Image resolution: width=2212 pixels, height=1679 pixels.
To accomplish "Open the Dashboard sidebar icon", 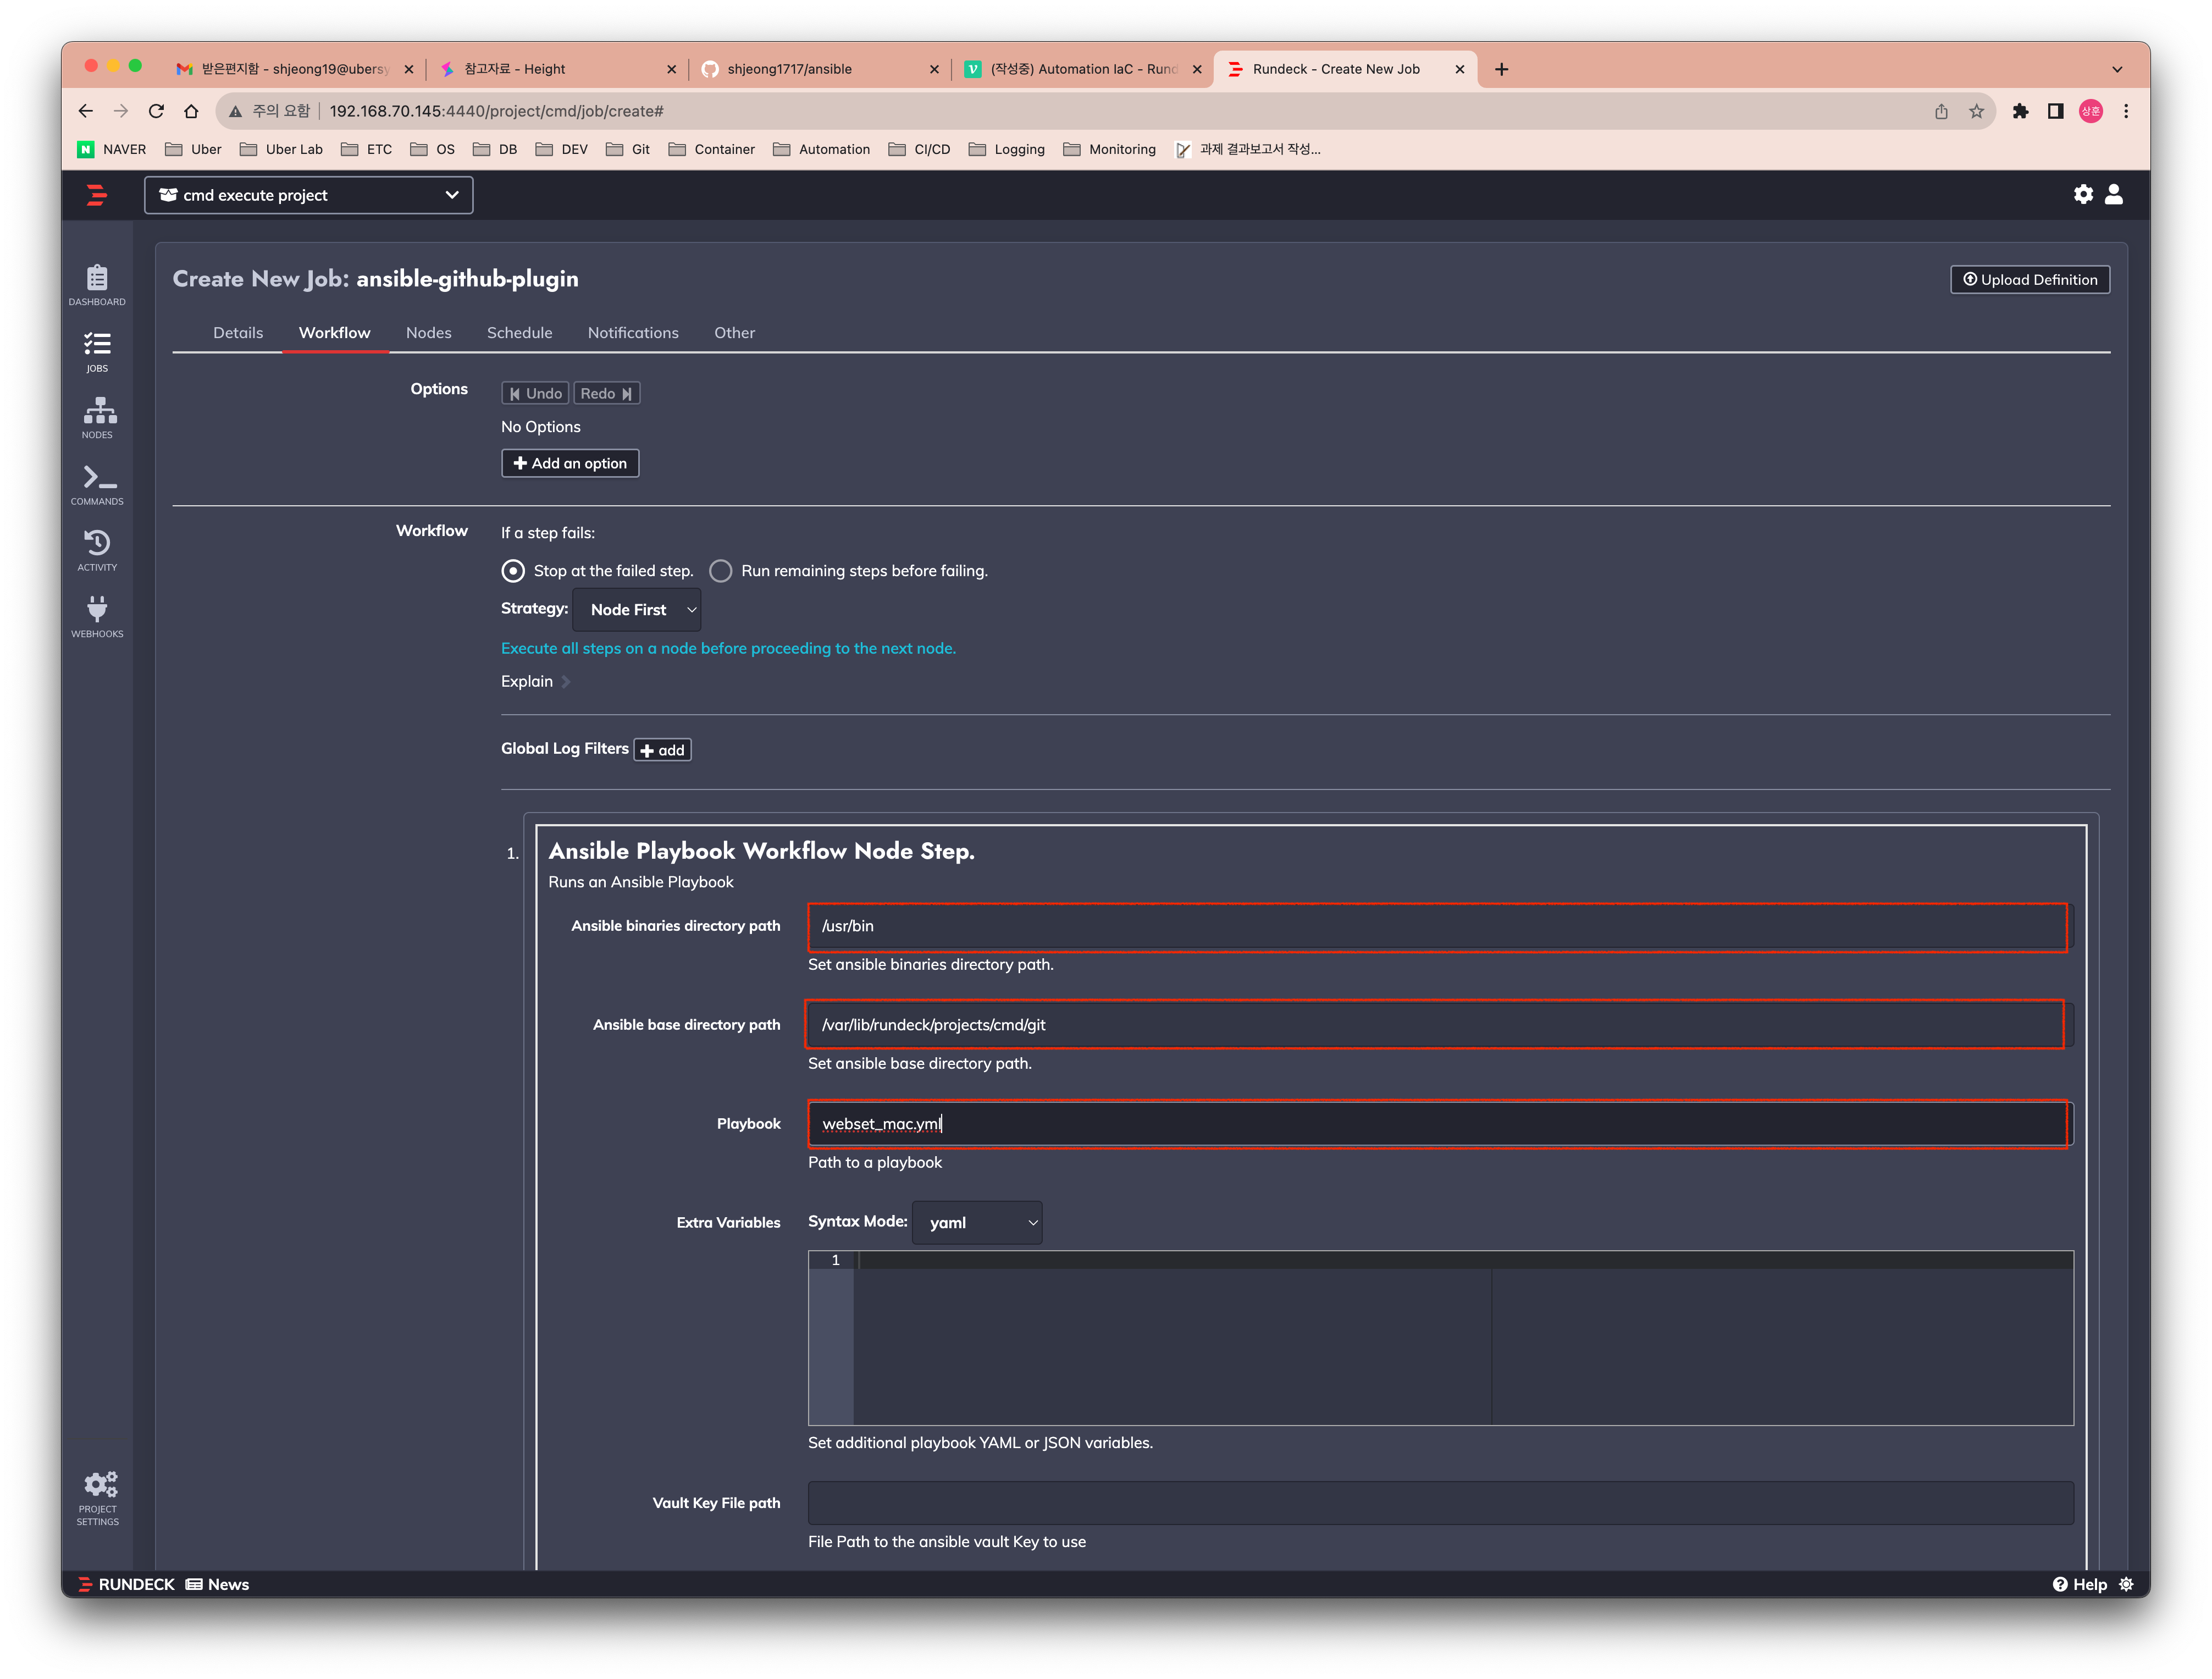I will pos(97,285).
